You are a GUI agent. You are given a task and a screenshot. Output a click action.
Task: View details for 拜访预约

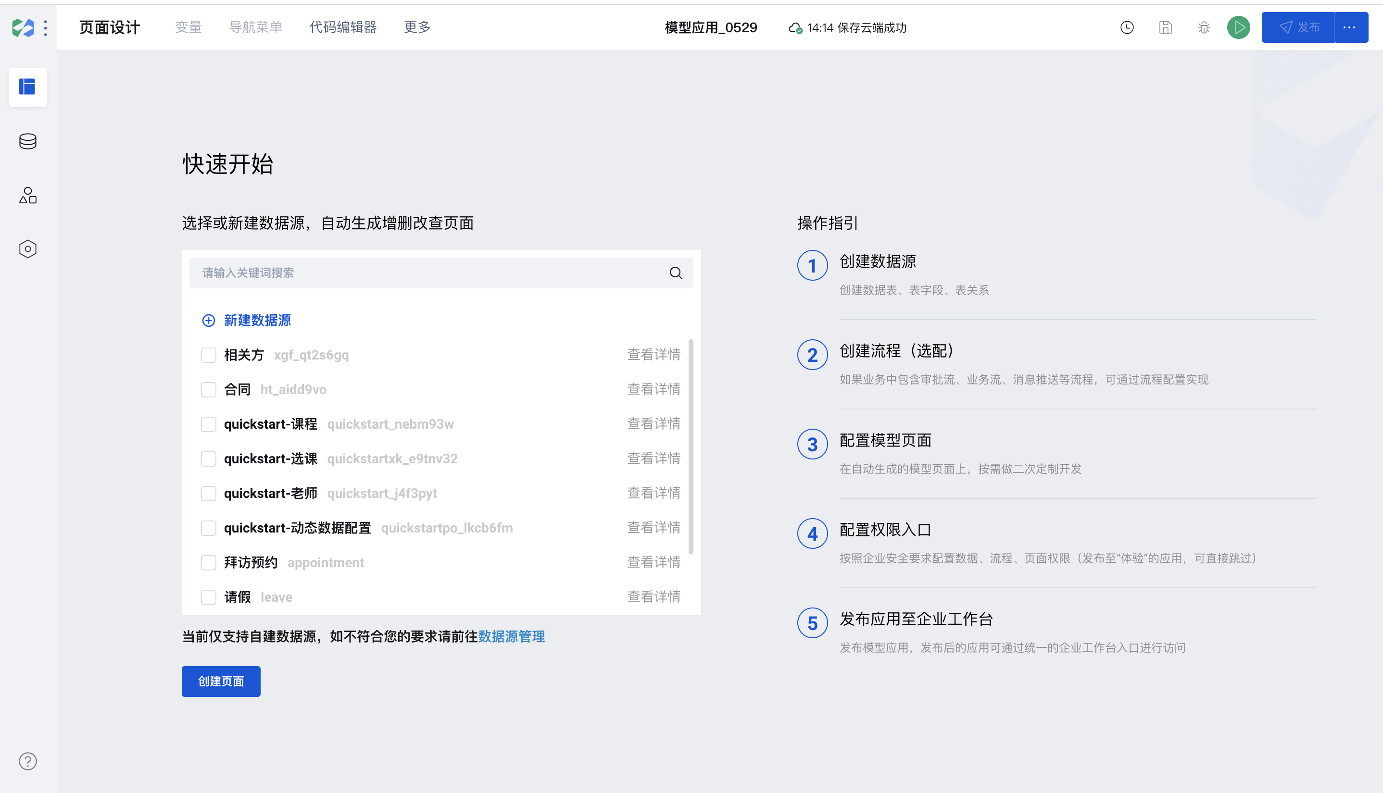[654, 562]
